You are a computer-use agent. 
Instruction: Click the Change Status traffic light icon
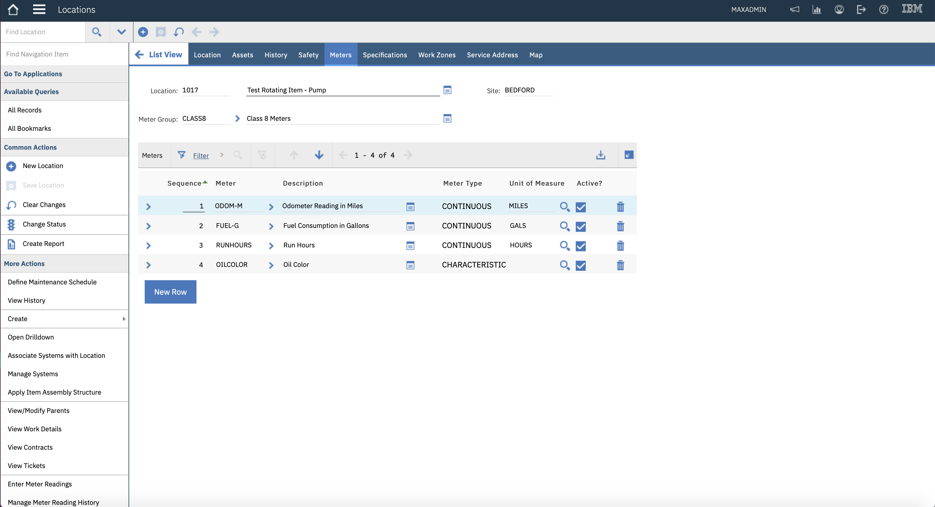click(x=11, y=225)
